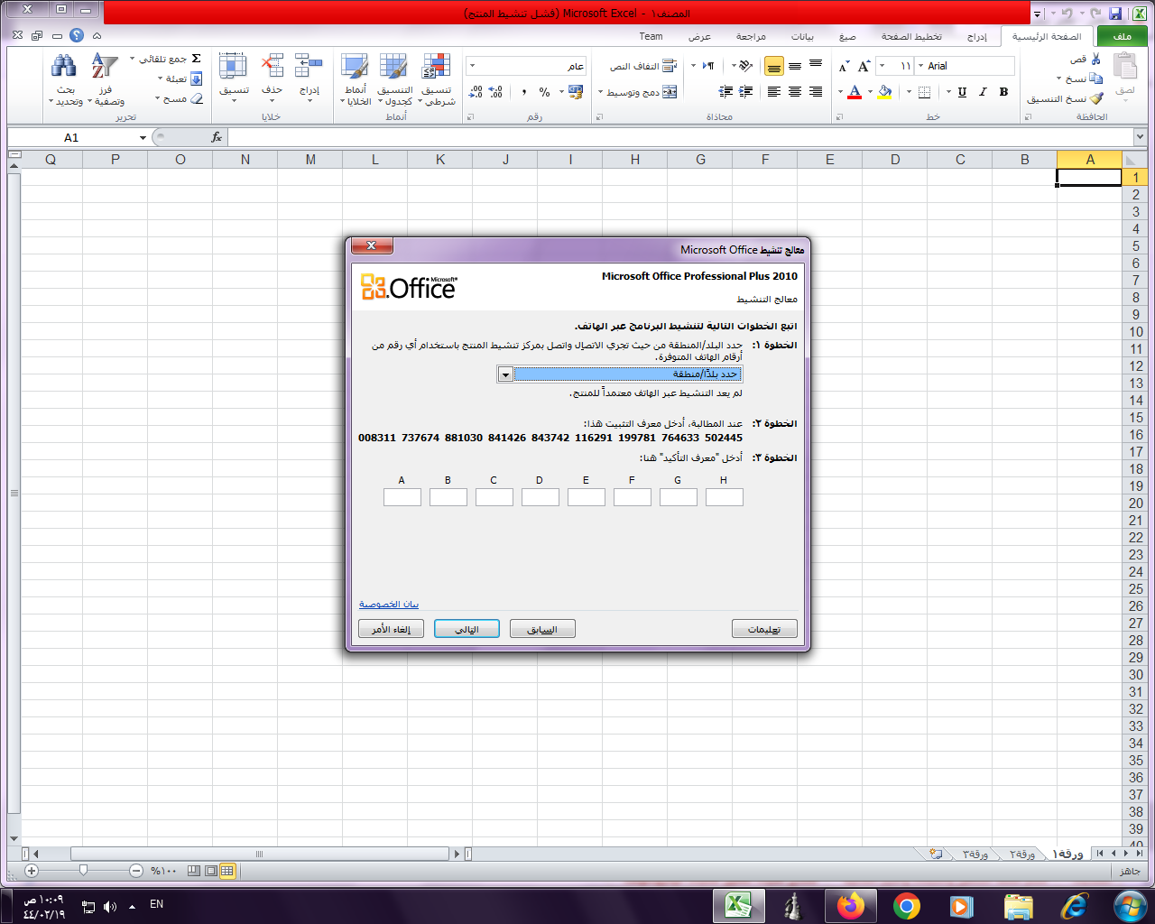Switch to Page Layout view in status bar
Image resolution: width=1155 pixels, height=924 pixels.
210,871
